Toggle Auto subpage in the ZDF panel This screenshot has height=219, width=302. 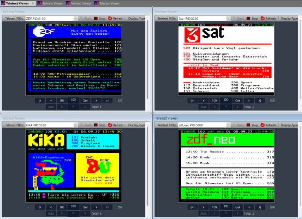coord(51,107)
